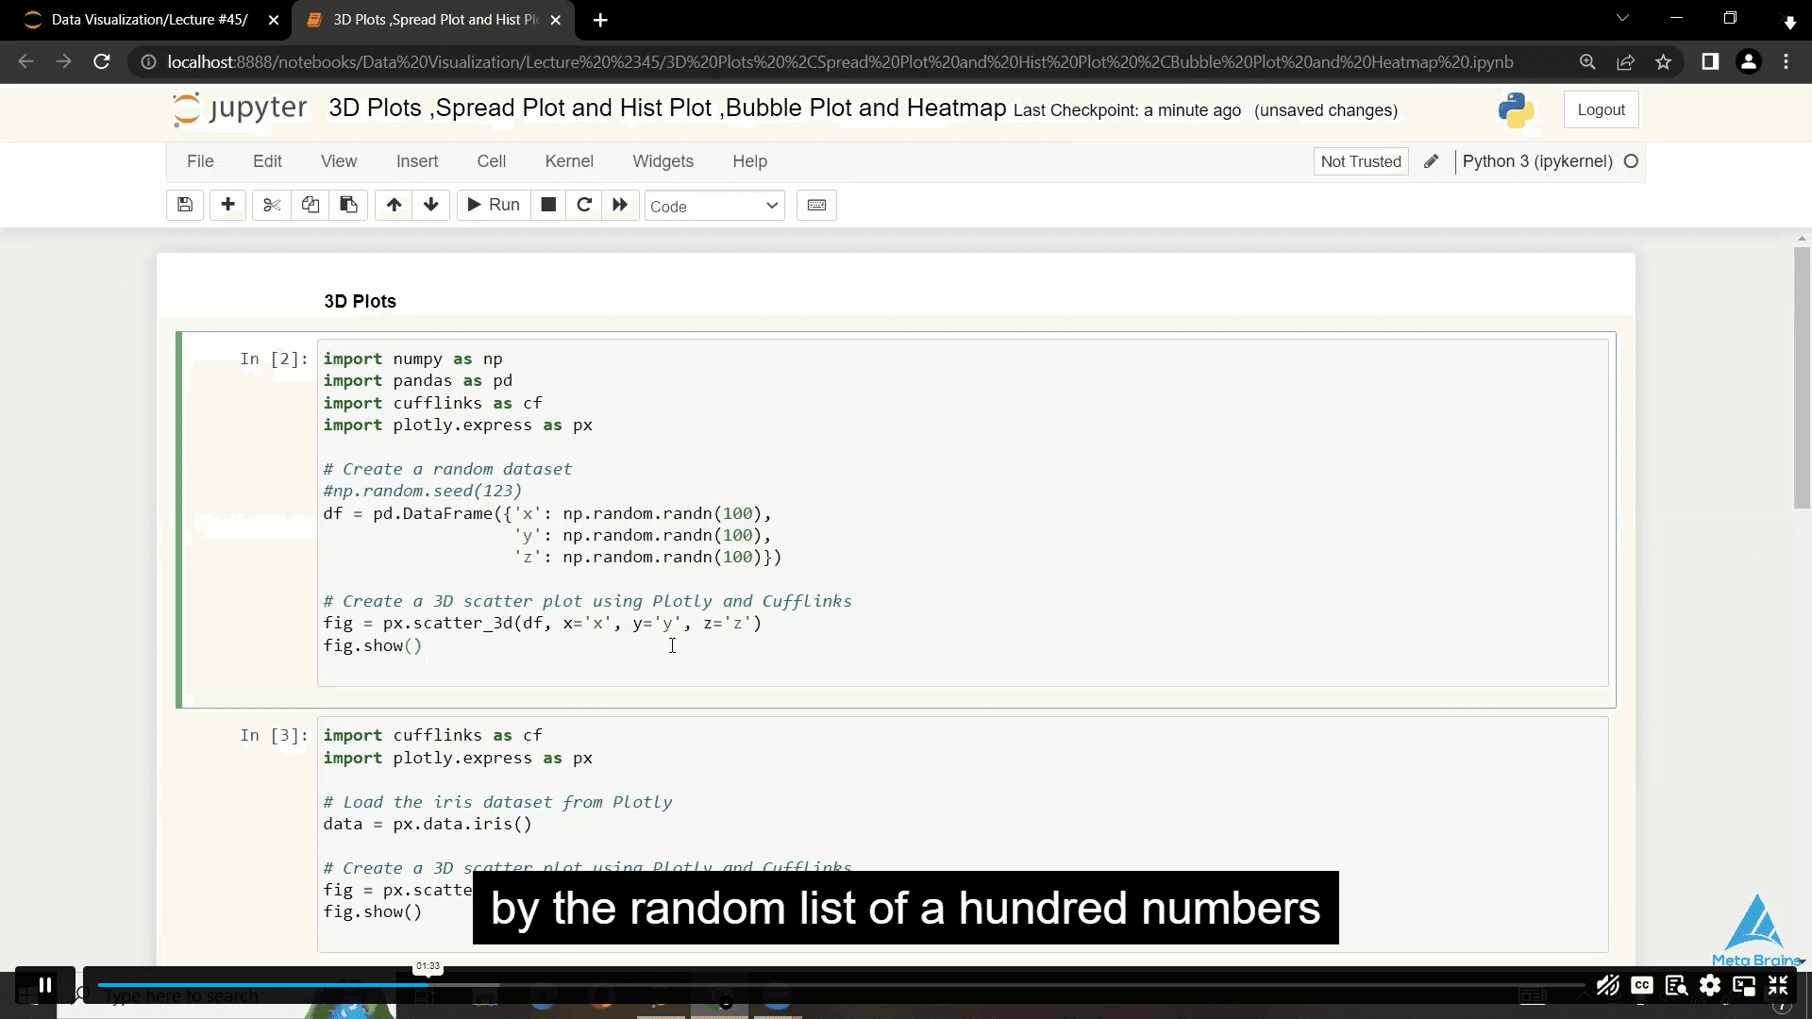Cut the selected cell with scissors icon

271,206
